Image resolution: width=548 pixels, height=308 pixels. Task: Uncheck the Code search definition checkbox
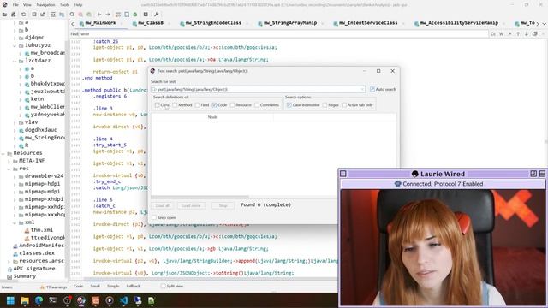pyautogui.click(x=214, y=105)
